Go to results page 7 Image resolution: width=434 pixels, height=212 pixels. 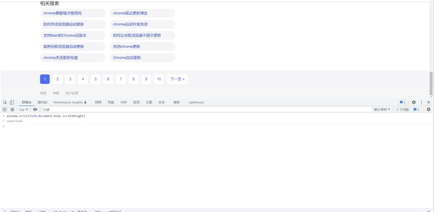coord(121,79)
